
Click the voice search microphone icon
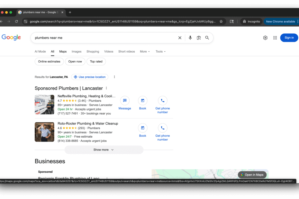(190, 38)
